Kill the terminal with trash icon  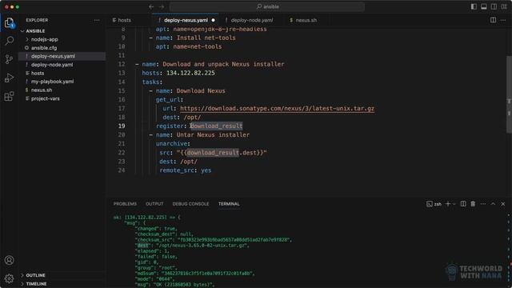click(473, 204)
